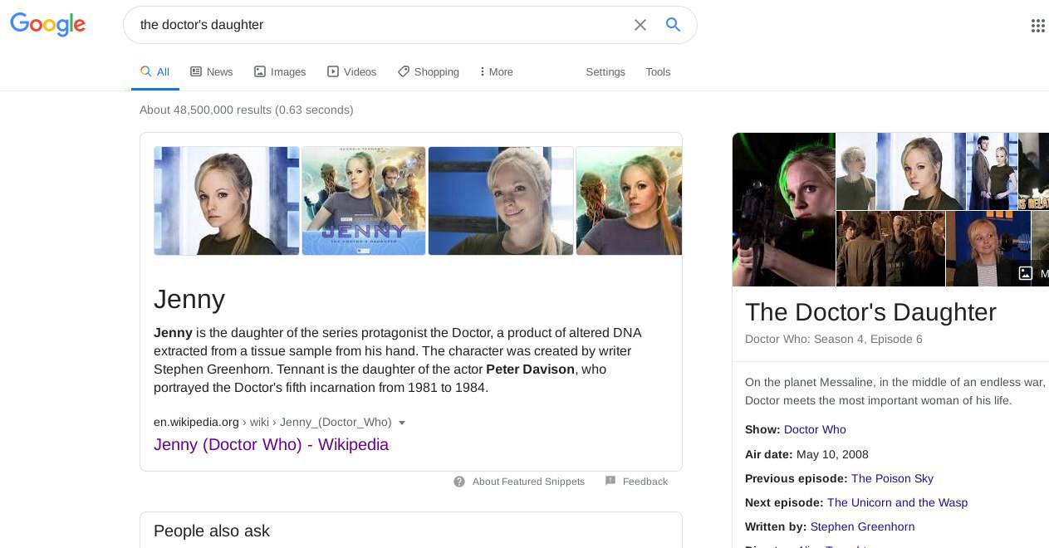The width and height of the screenshot is (1049, 548).
Task: Open knowledge panel woman in blazer image
Action: 988,249
